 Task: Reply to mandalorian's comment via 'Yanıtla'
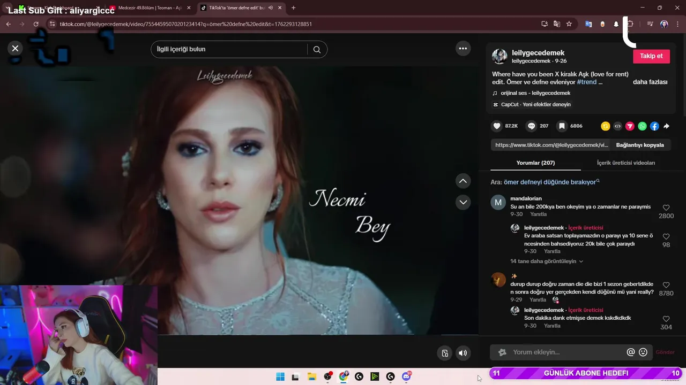538,214
